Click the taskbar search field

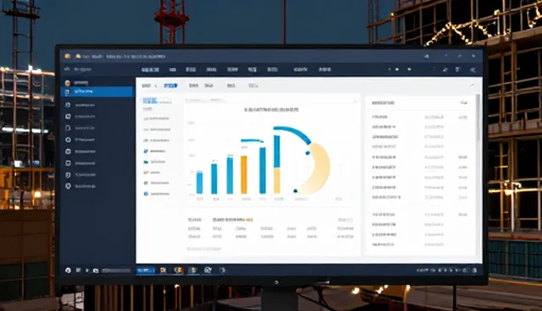tap(117, 270)
